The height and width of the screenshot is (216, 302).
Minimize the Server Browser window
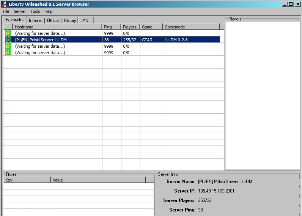click(285, 4)
